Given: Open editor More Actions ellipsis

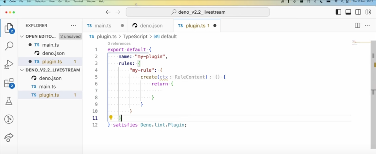Looking at the screenshot, I should 367,25.
